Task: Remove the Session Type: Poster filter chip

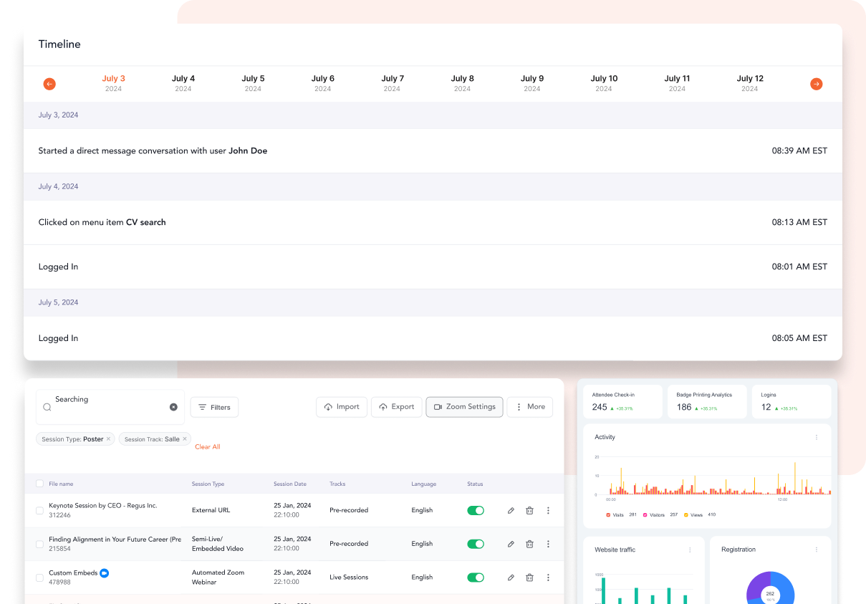Action: pyautogui.click(x=109, y=438)
